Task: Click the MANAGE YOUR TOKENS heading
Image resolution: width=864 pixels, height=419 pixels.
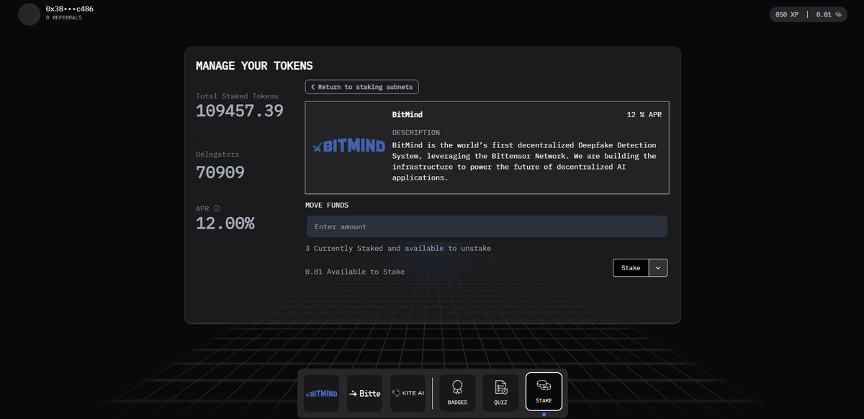Action: click(254, 66)
